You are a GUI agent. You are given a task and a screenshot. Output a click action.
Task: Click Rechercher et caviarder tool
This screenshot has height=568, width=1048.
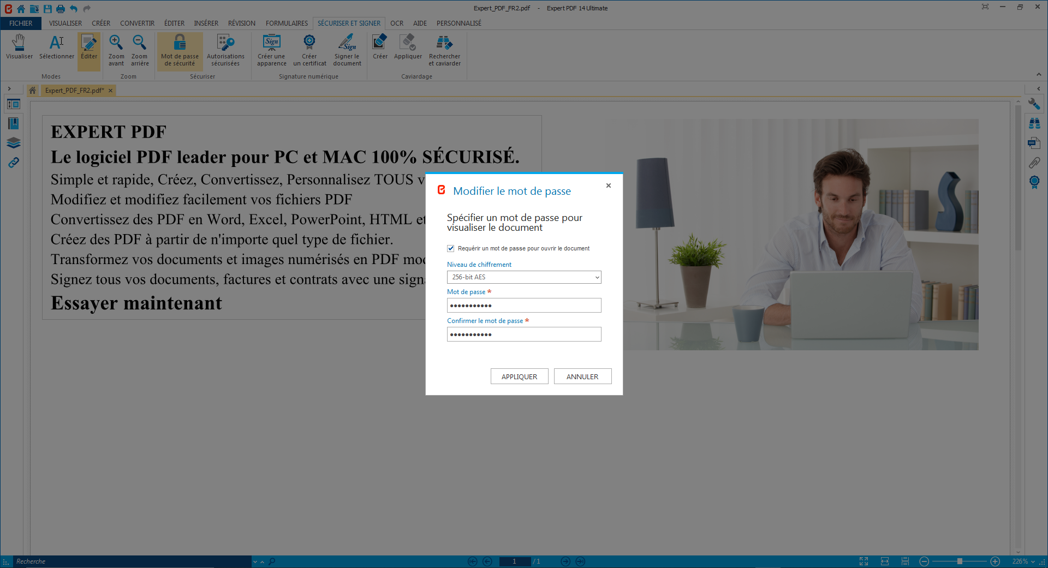444,50
